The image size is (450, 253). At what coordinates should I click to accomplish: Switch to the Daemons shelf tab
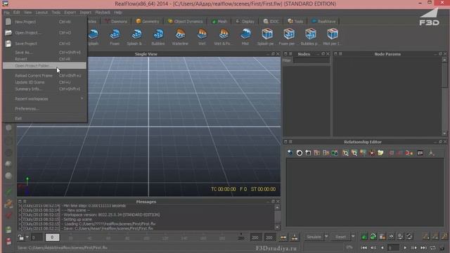116,22
